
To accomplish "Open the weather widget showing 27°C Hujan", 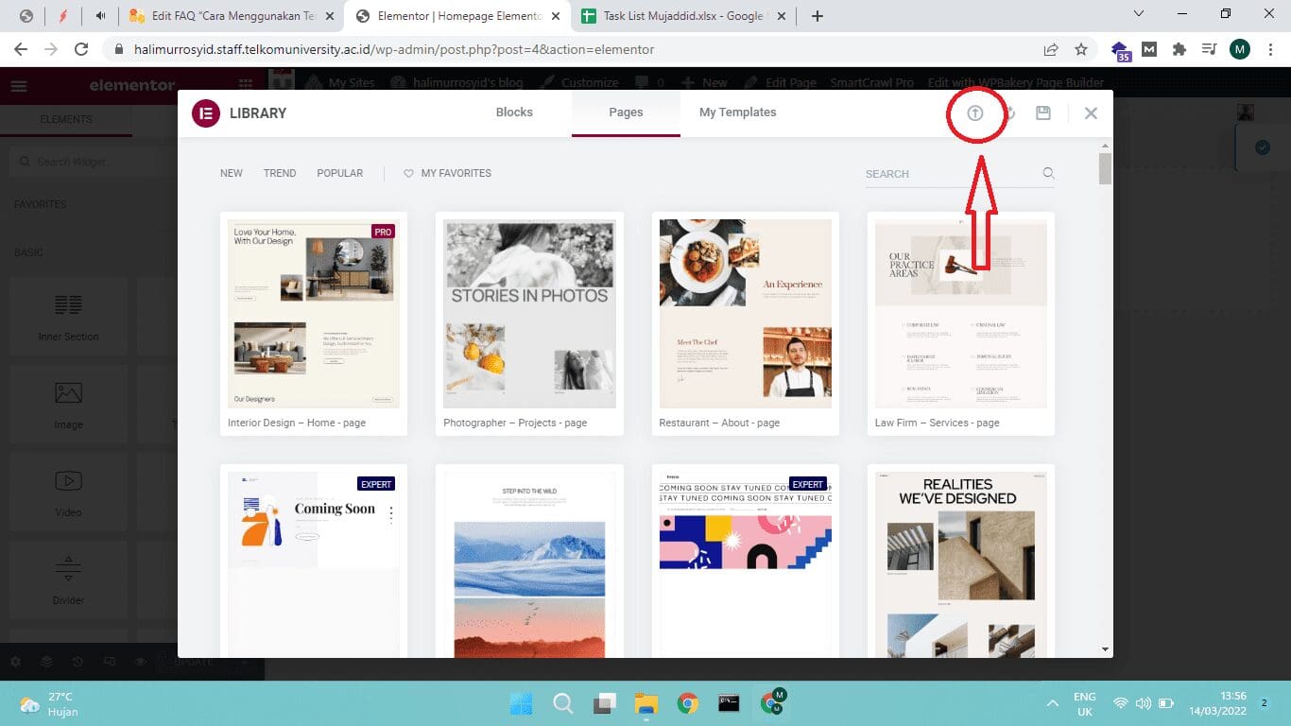I will [49, 704].
